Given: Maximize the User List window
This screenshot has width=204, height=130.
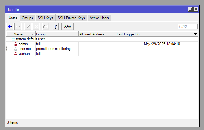Looking at the screenshot, I should [190, 9].
